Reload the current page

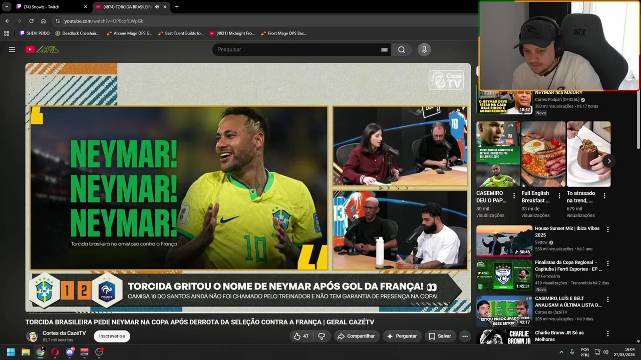[31, 21]
